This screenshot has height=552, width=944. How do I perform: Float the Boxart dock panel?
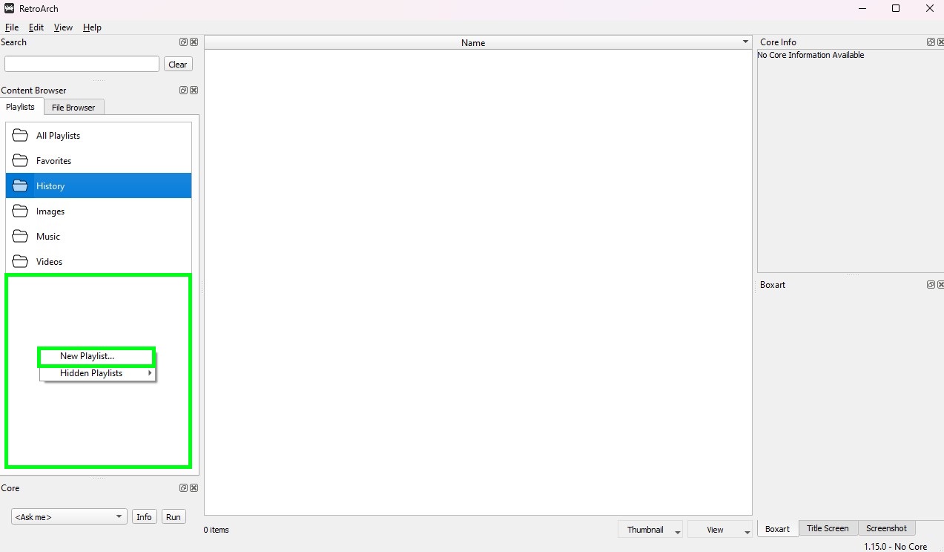tap(931, 285)
